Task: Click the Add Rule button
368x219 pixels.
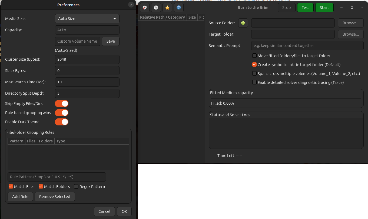Action: [x=20, y=197]
